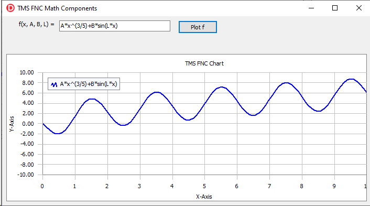Click the TMS FNC Math Components window title
The width and height of the screenshot is (370, 206).
click(x=57, y=8)
